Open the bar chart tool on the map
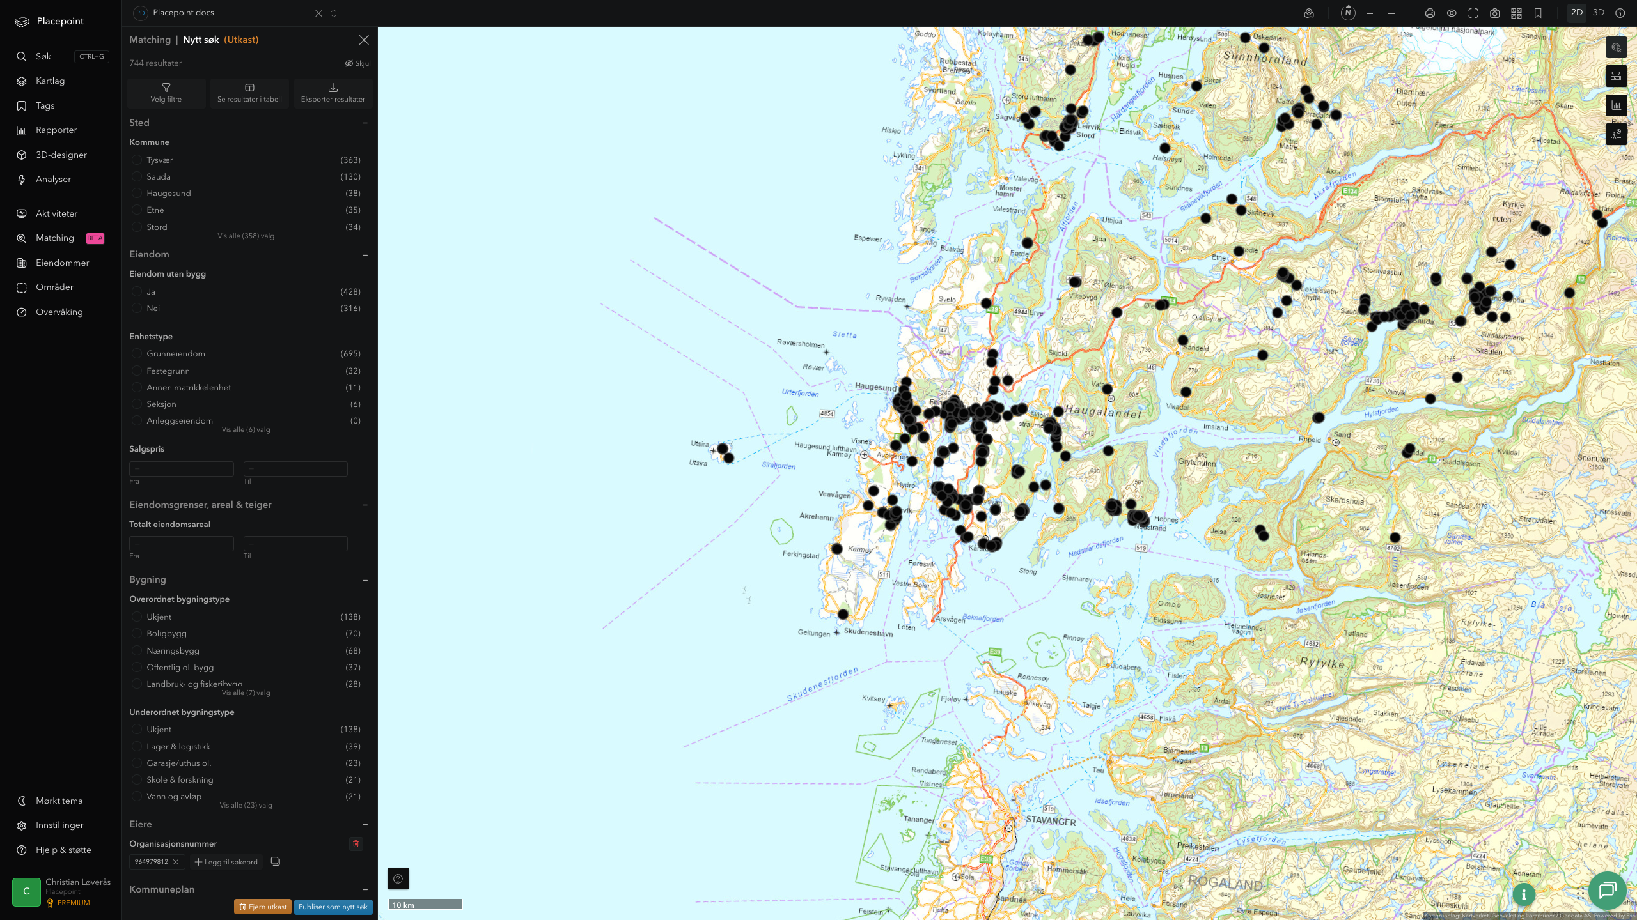Image resolution: width=1637 pixels, height=920 pixels. click(x=1616, y=105)
